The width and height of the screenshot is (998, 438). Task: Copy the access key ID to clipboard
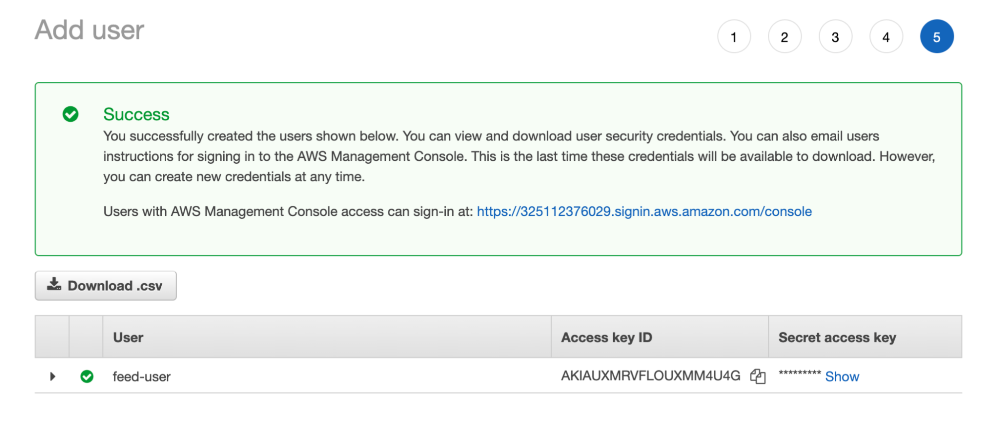(x=757, y=376)
